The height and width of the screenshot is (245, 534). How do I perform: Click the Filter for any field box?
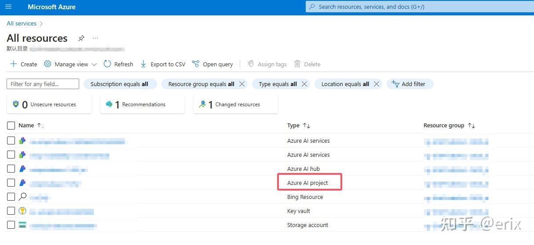[43, 84]
